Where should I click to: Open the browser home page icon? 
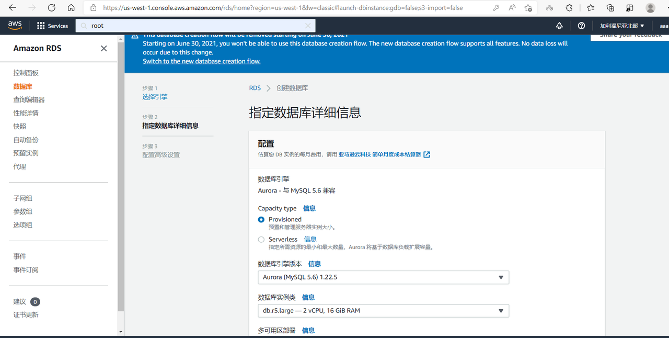(x=71, y=8)
